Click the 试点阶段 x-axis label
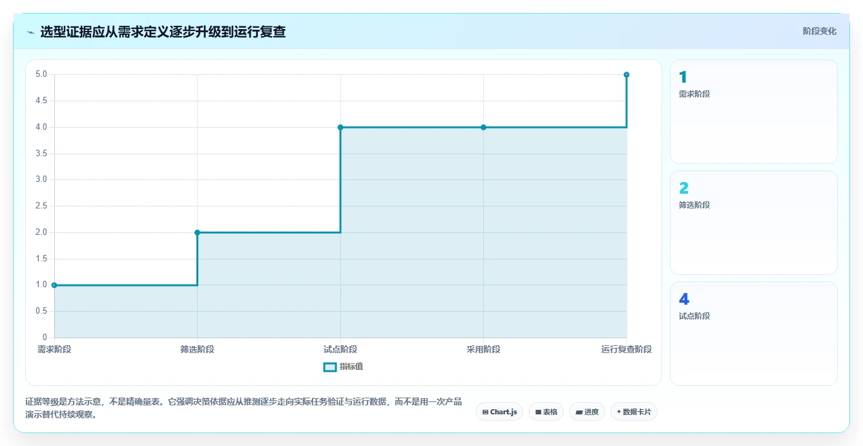The height and width of the screenshot is (446, 863). tap(340, 349)
